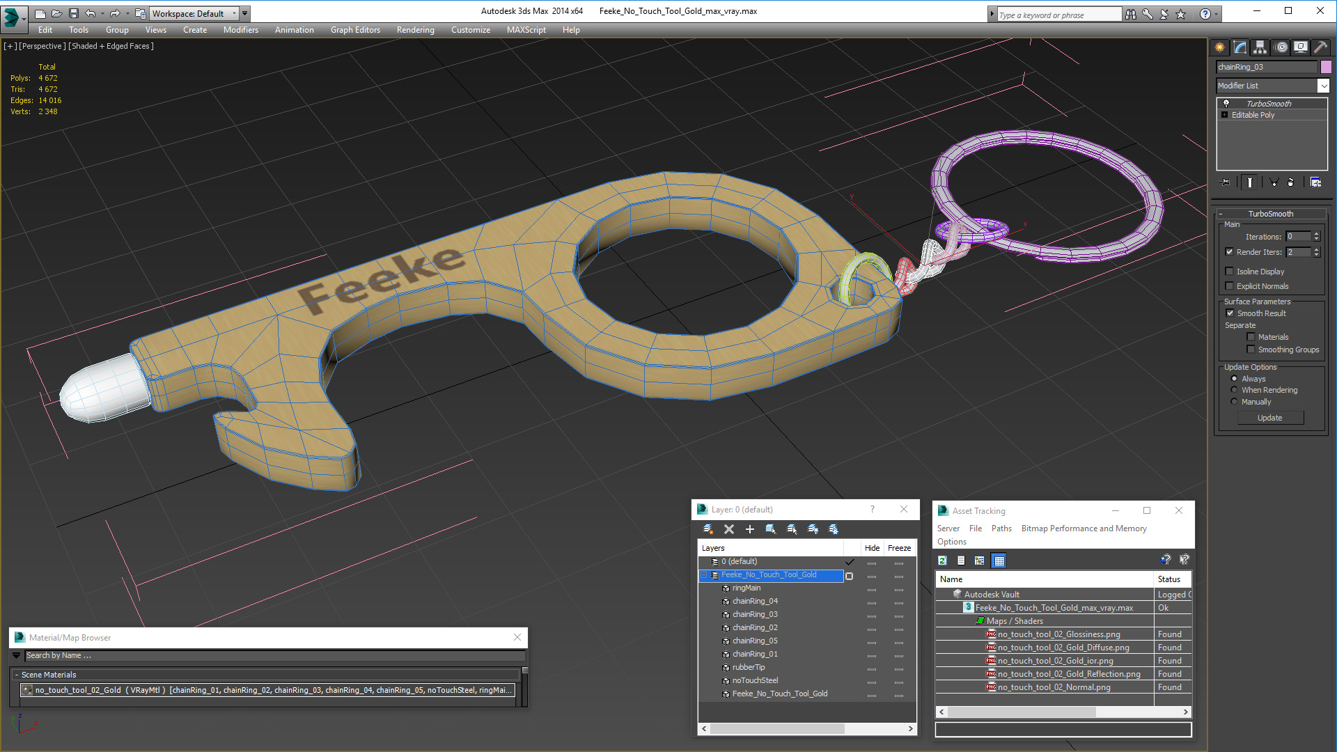The height and width of the screenshot is (752, 1337).
Task: Click the Open File folder icon
Action: tap(56, 13)
